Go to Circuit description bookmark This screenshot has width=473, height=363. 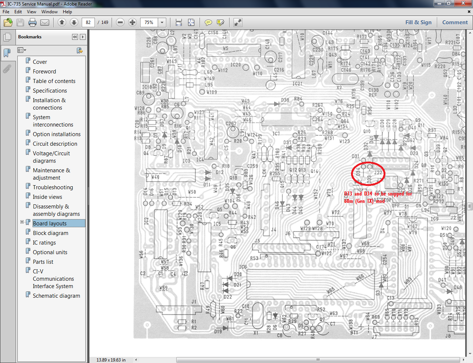coord(55,144)
